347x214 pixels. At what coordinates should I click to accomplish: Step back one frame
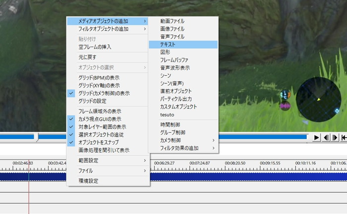[x=326, y=138]
